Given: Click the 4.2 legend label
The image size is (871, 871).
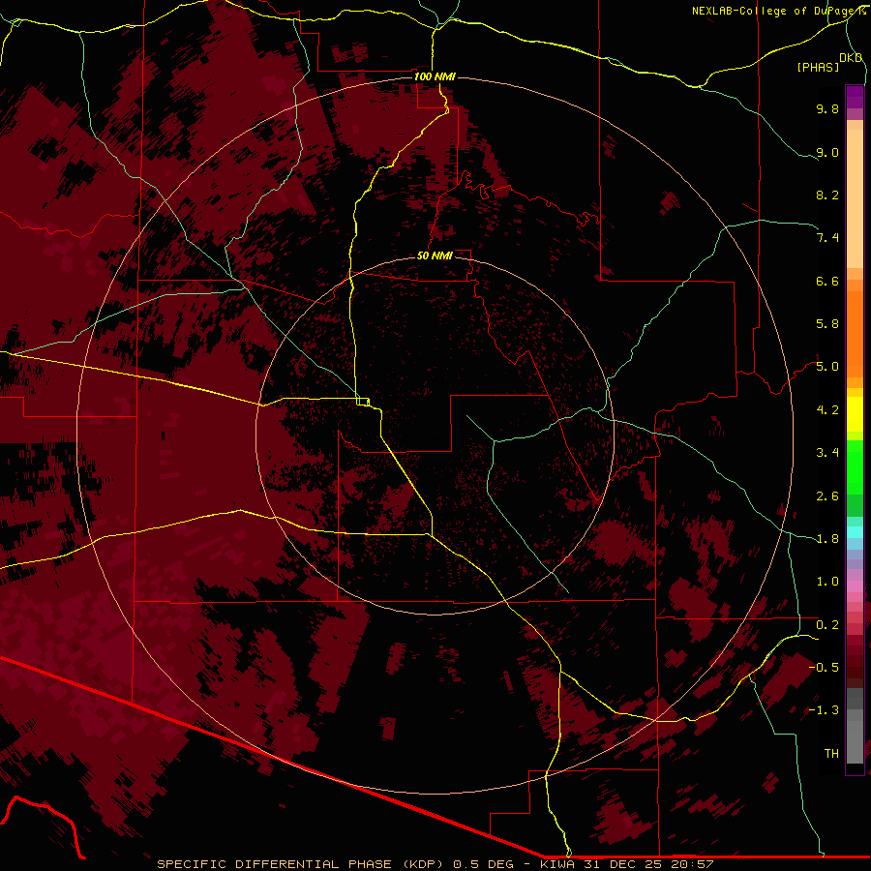Looking at the screenshot, I should coord(827,410).
